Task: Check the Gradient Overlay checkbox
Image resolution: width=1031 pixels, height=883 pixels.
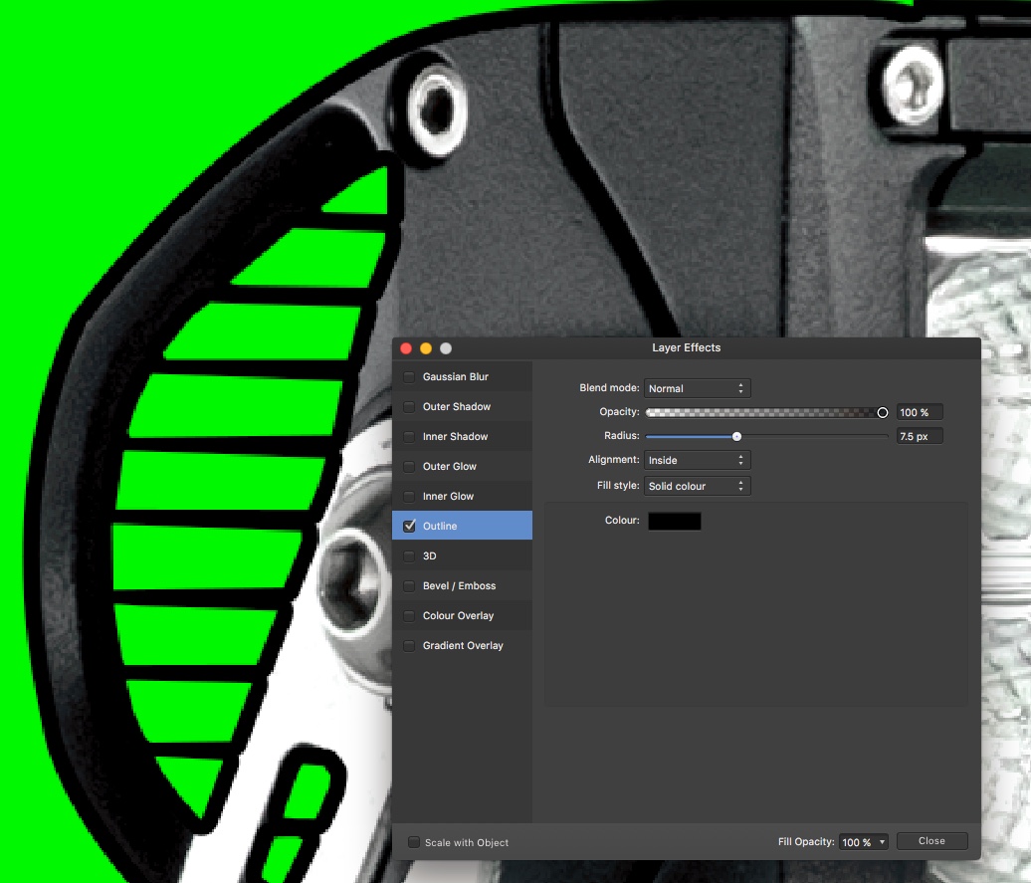Action: 409,646
